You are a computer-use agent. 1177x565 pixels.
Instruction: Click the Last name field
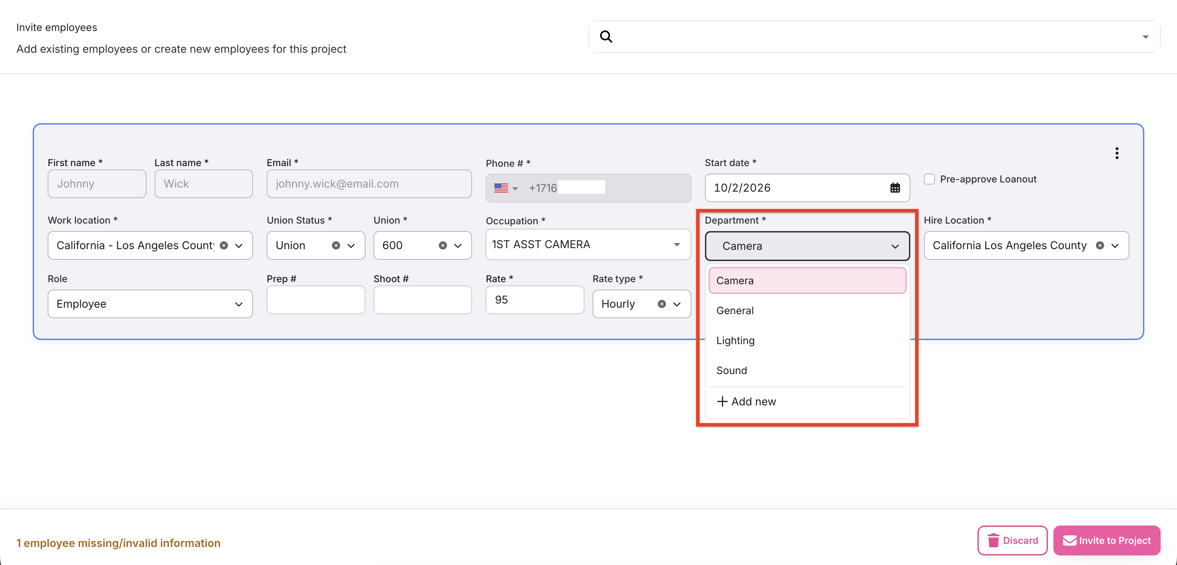[x=203, y=183]
